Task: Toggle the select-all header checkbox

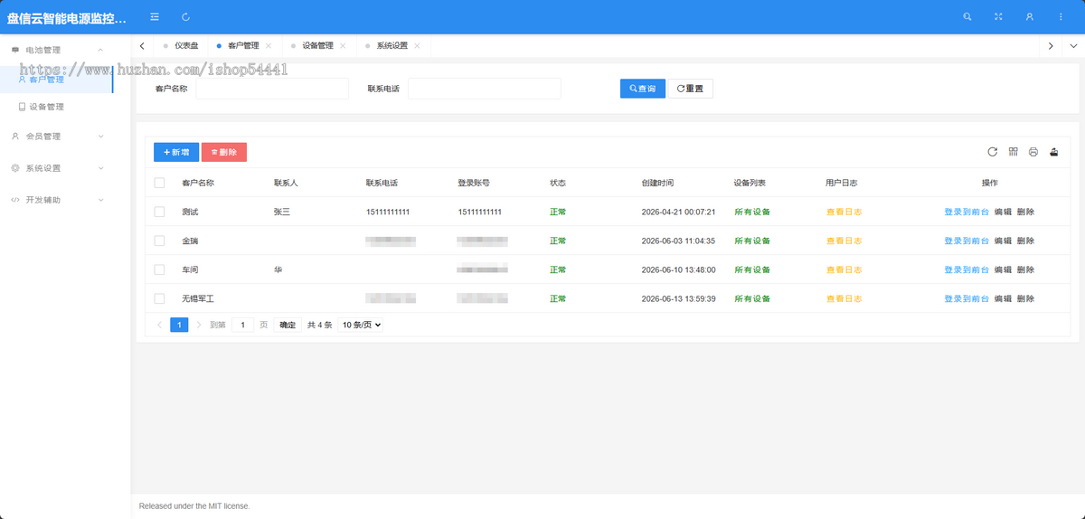Action: [x=160, y=183]
